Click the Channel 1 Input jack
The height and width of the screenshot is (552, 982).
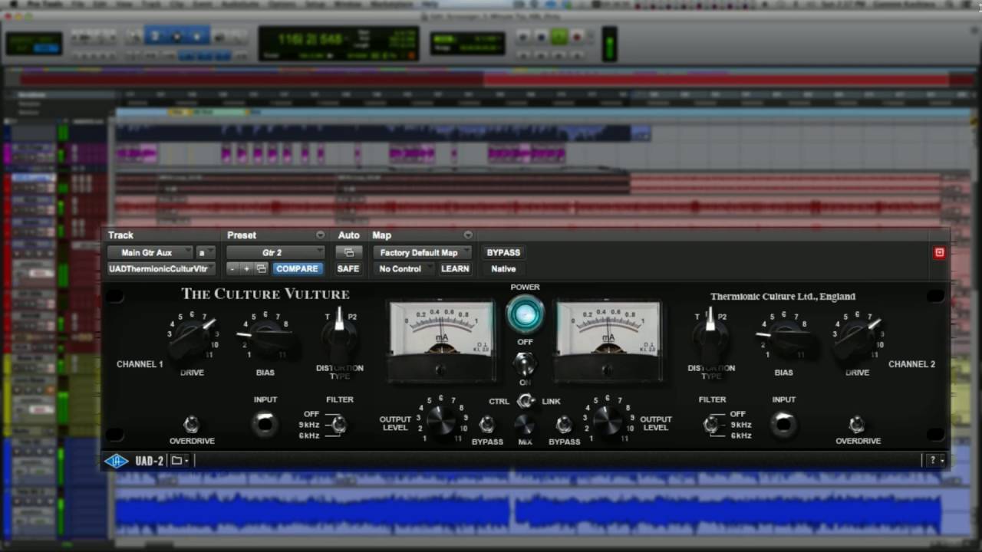265,424
